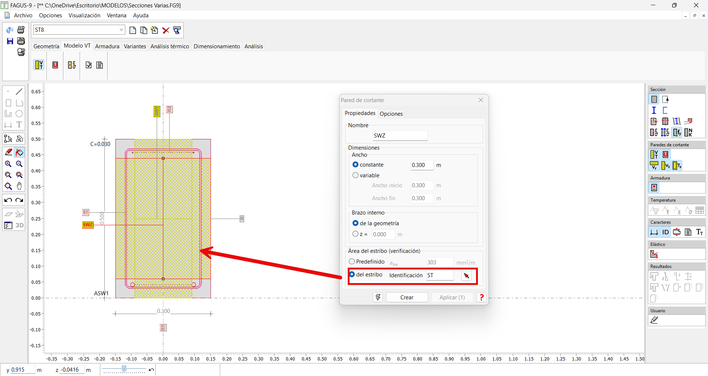
Task: Select the circle drawing tool
Action: click(x=19, y=114)
